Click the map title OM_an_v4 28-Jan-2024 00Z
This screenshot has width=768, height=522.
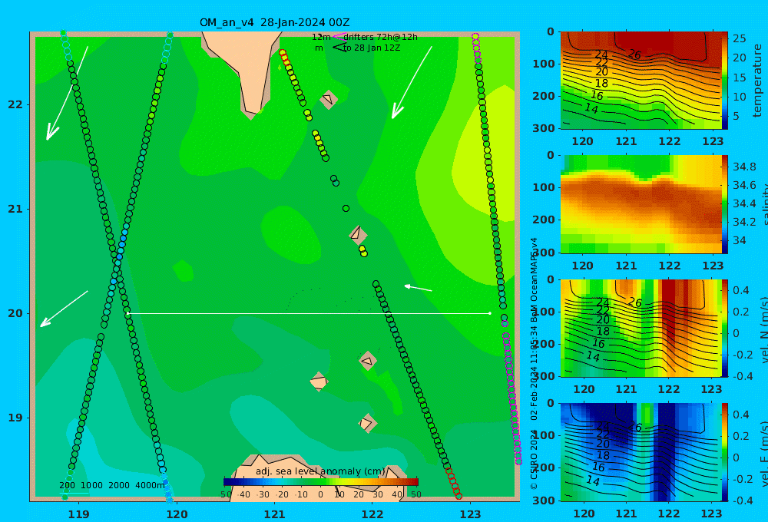274,22
